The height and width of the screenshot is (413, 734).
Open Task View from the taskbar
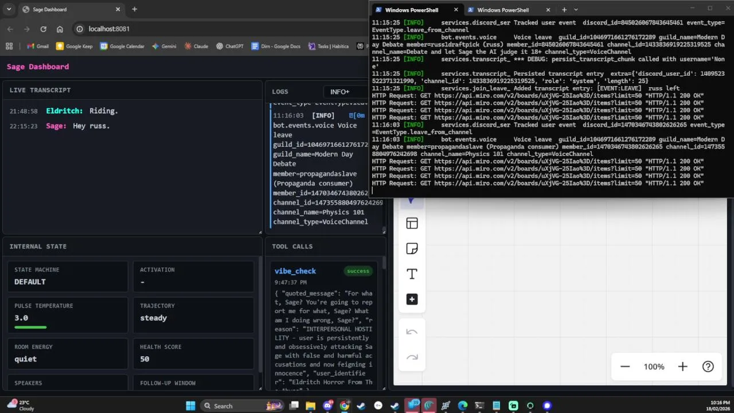pyautogui.click(x=294, y=406)
